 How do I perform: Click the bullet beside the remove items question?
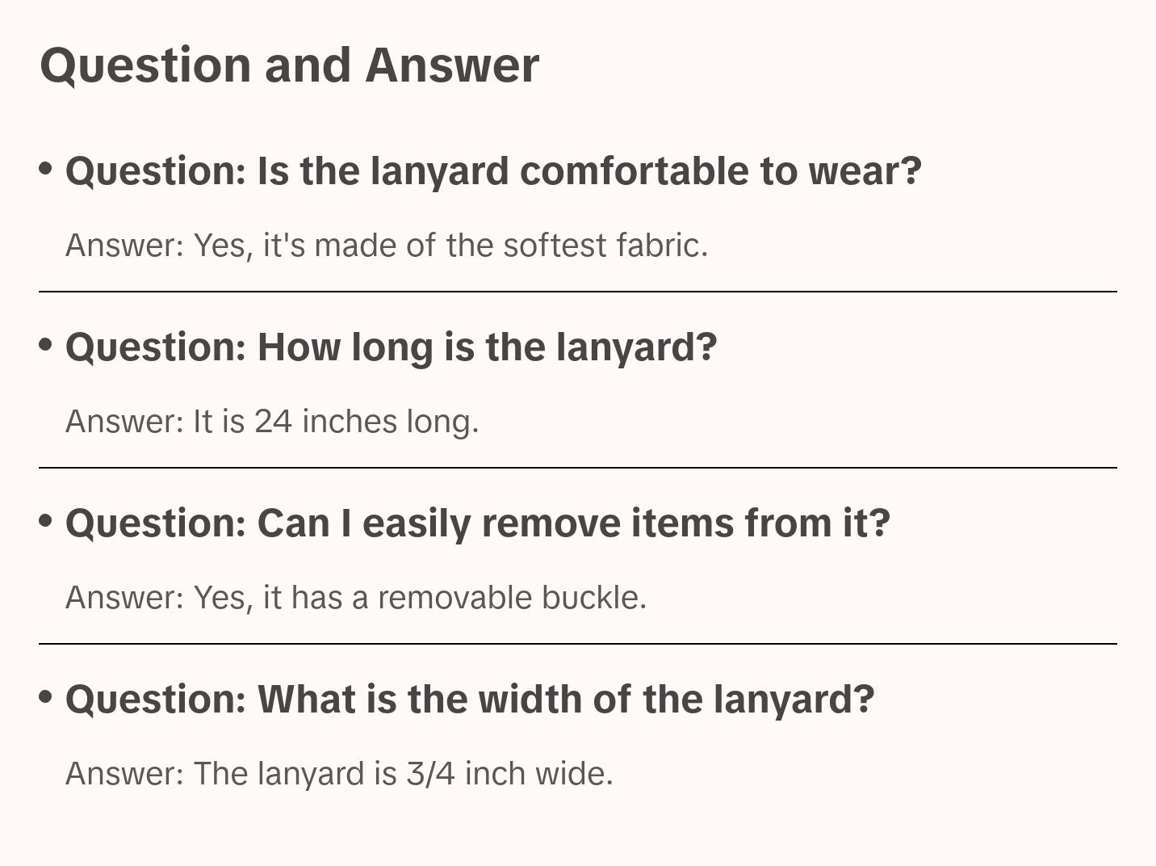(46, 520)
